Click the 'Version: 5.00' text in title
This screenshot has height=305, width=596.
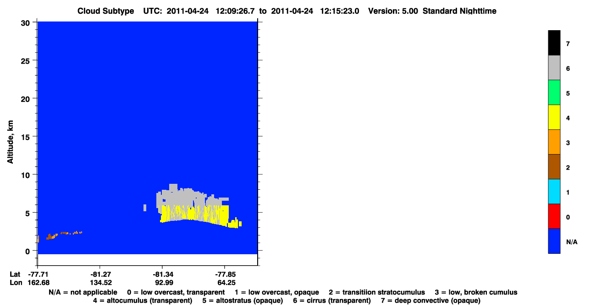click(393, 11)
